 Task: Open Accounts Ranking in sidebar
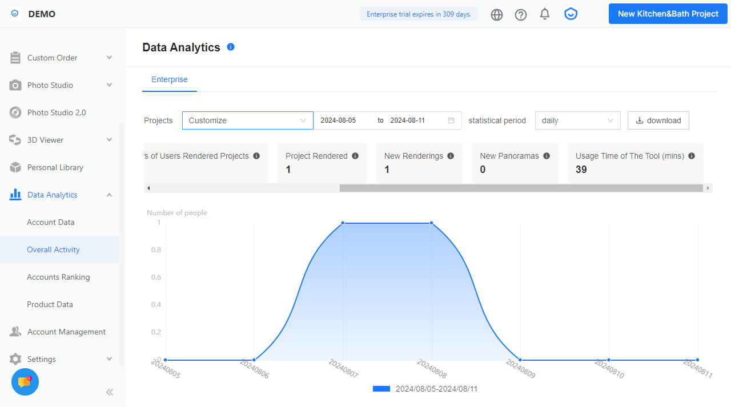click(x=58, y=277)
